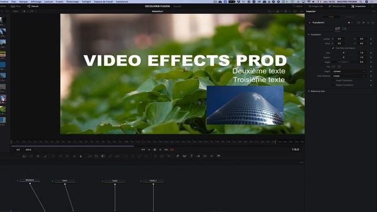Collapse the Transform section in Inspector
377x212 pixels.
coord(309,35)
